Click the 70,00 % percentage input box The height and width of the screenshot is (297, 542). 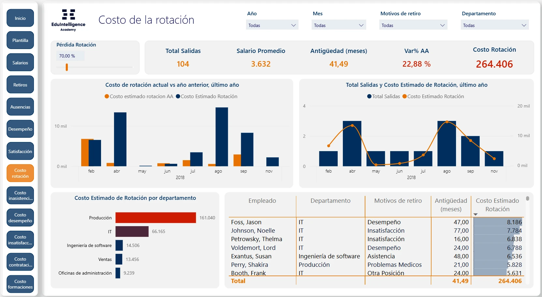coord(70,56)
